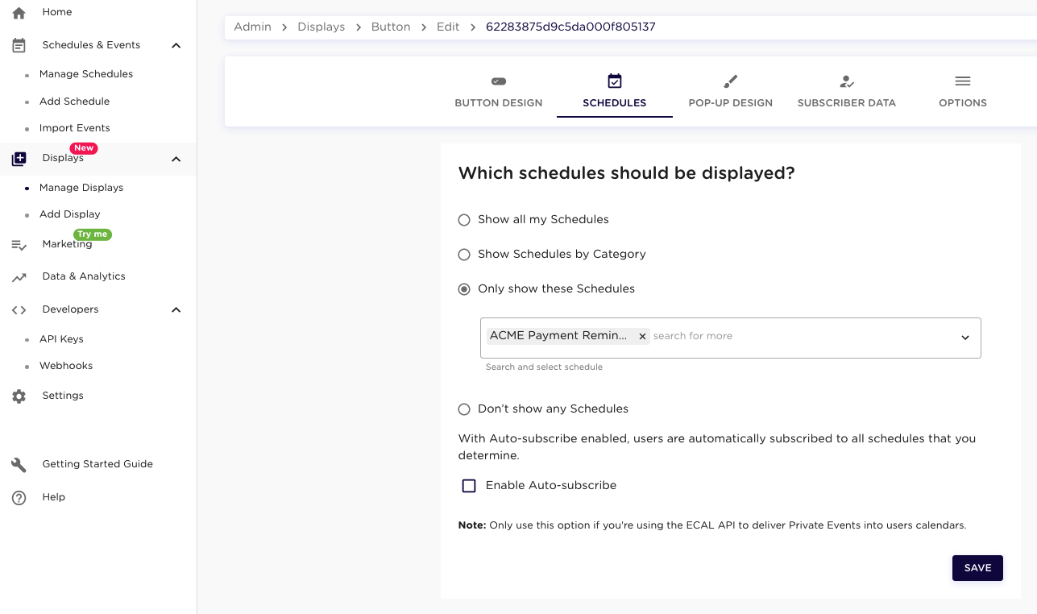Tick the Enable Auto-subscribe checkbox
The image size is (1037, 614).
click(469, 486)
